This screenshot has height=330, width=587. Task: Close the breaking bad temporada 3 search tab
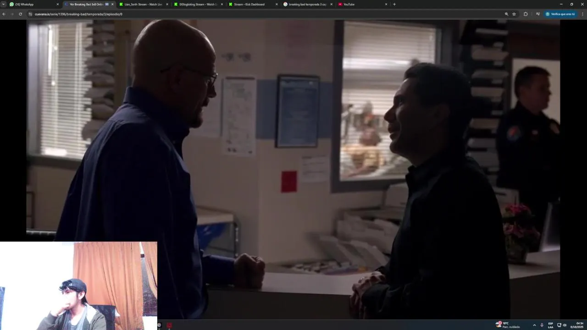(x=331, y=4)
